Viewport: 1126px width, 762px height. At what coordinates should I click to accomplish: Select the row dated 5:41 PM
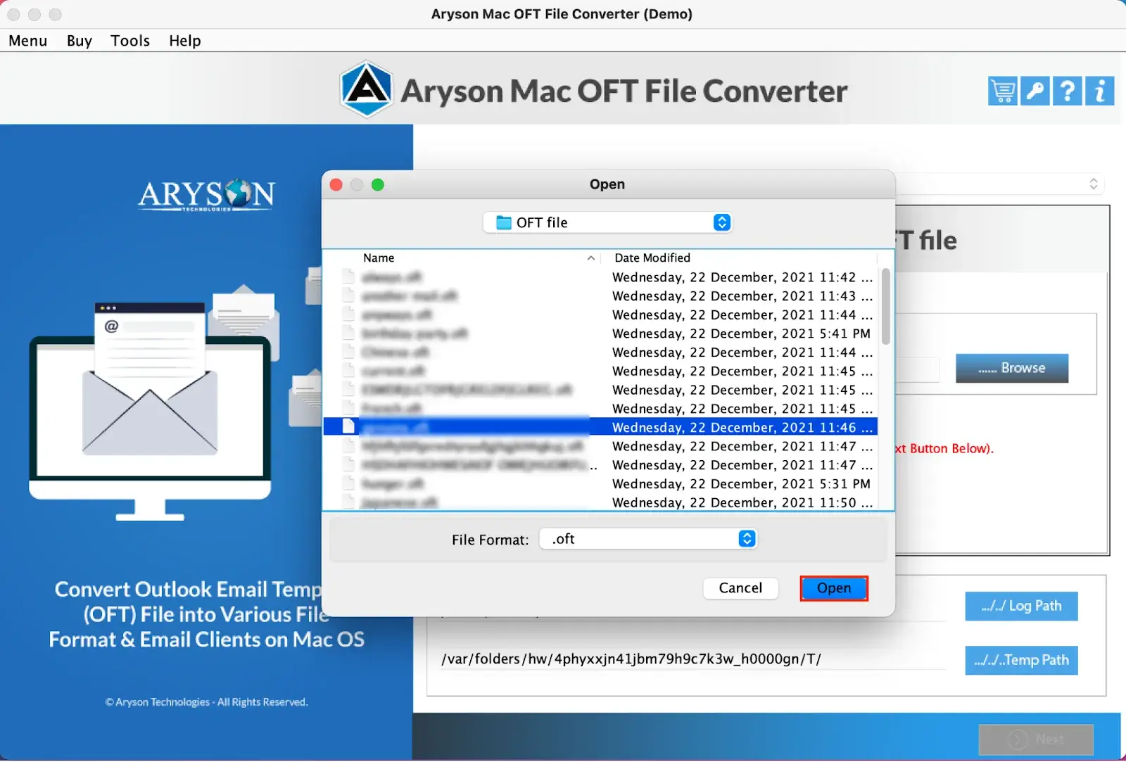pyautogui.click(x=600, y=334)
